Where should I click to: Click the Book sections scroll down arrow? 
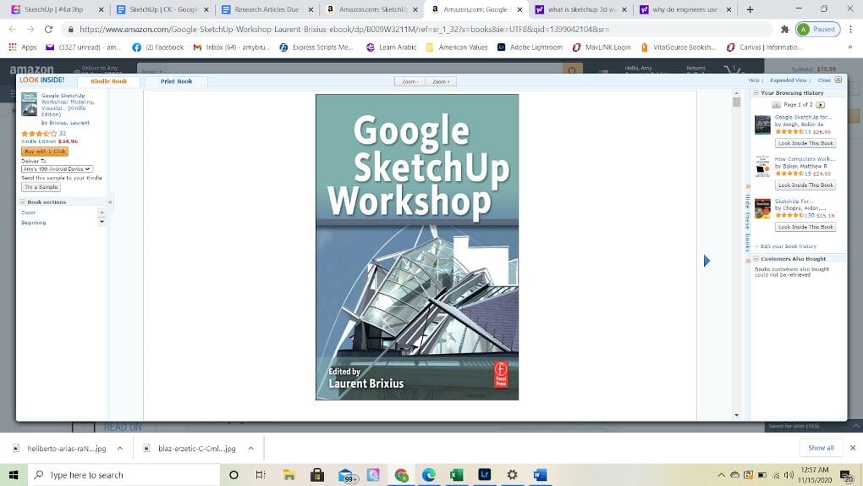102,221
